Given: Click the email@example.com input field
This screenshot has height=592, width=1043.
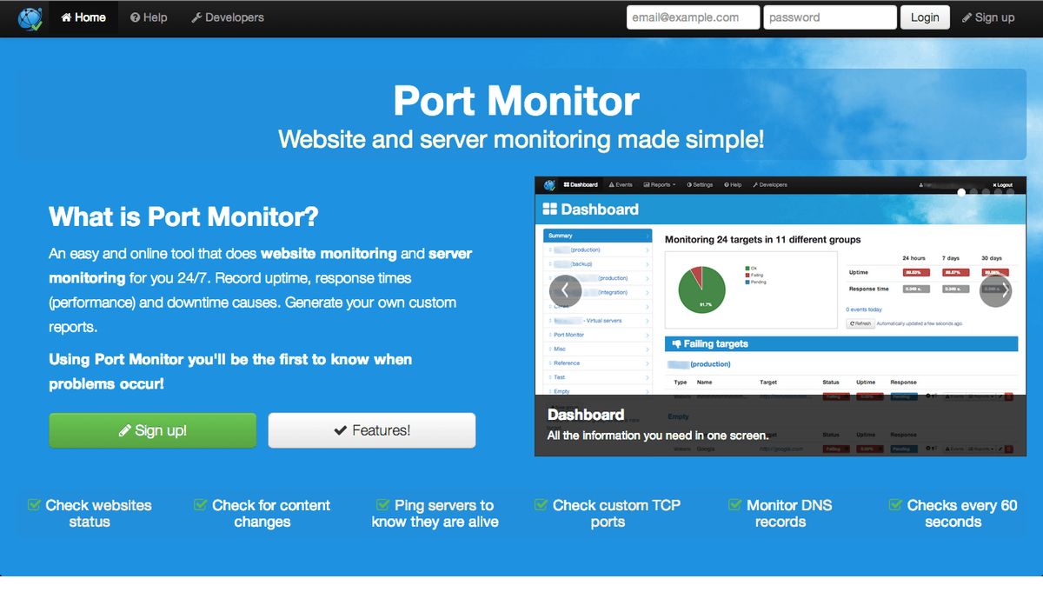Looking at the screenshot, I should [693, 17].
